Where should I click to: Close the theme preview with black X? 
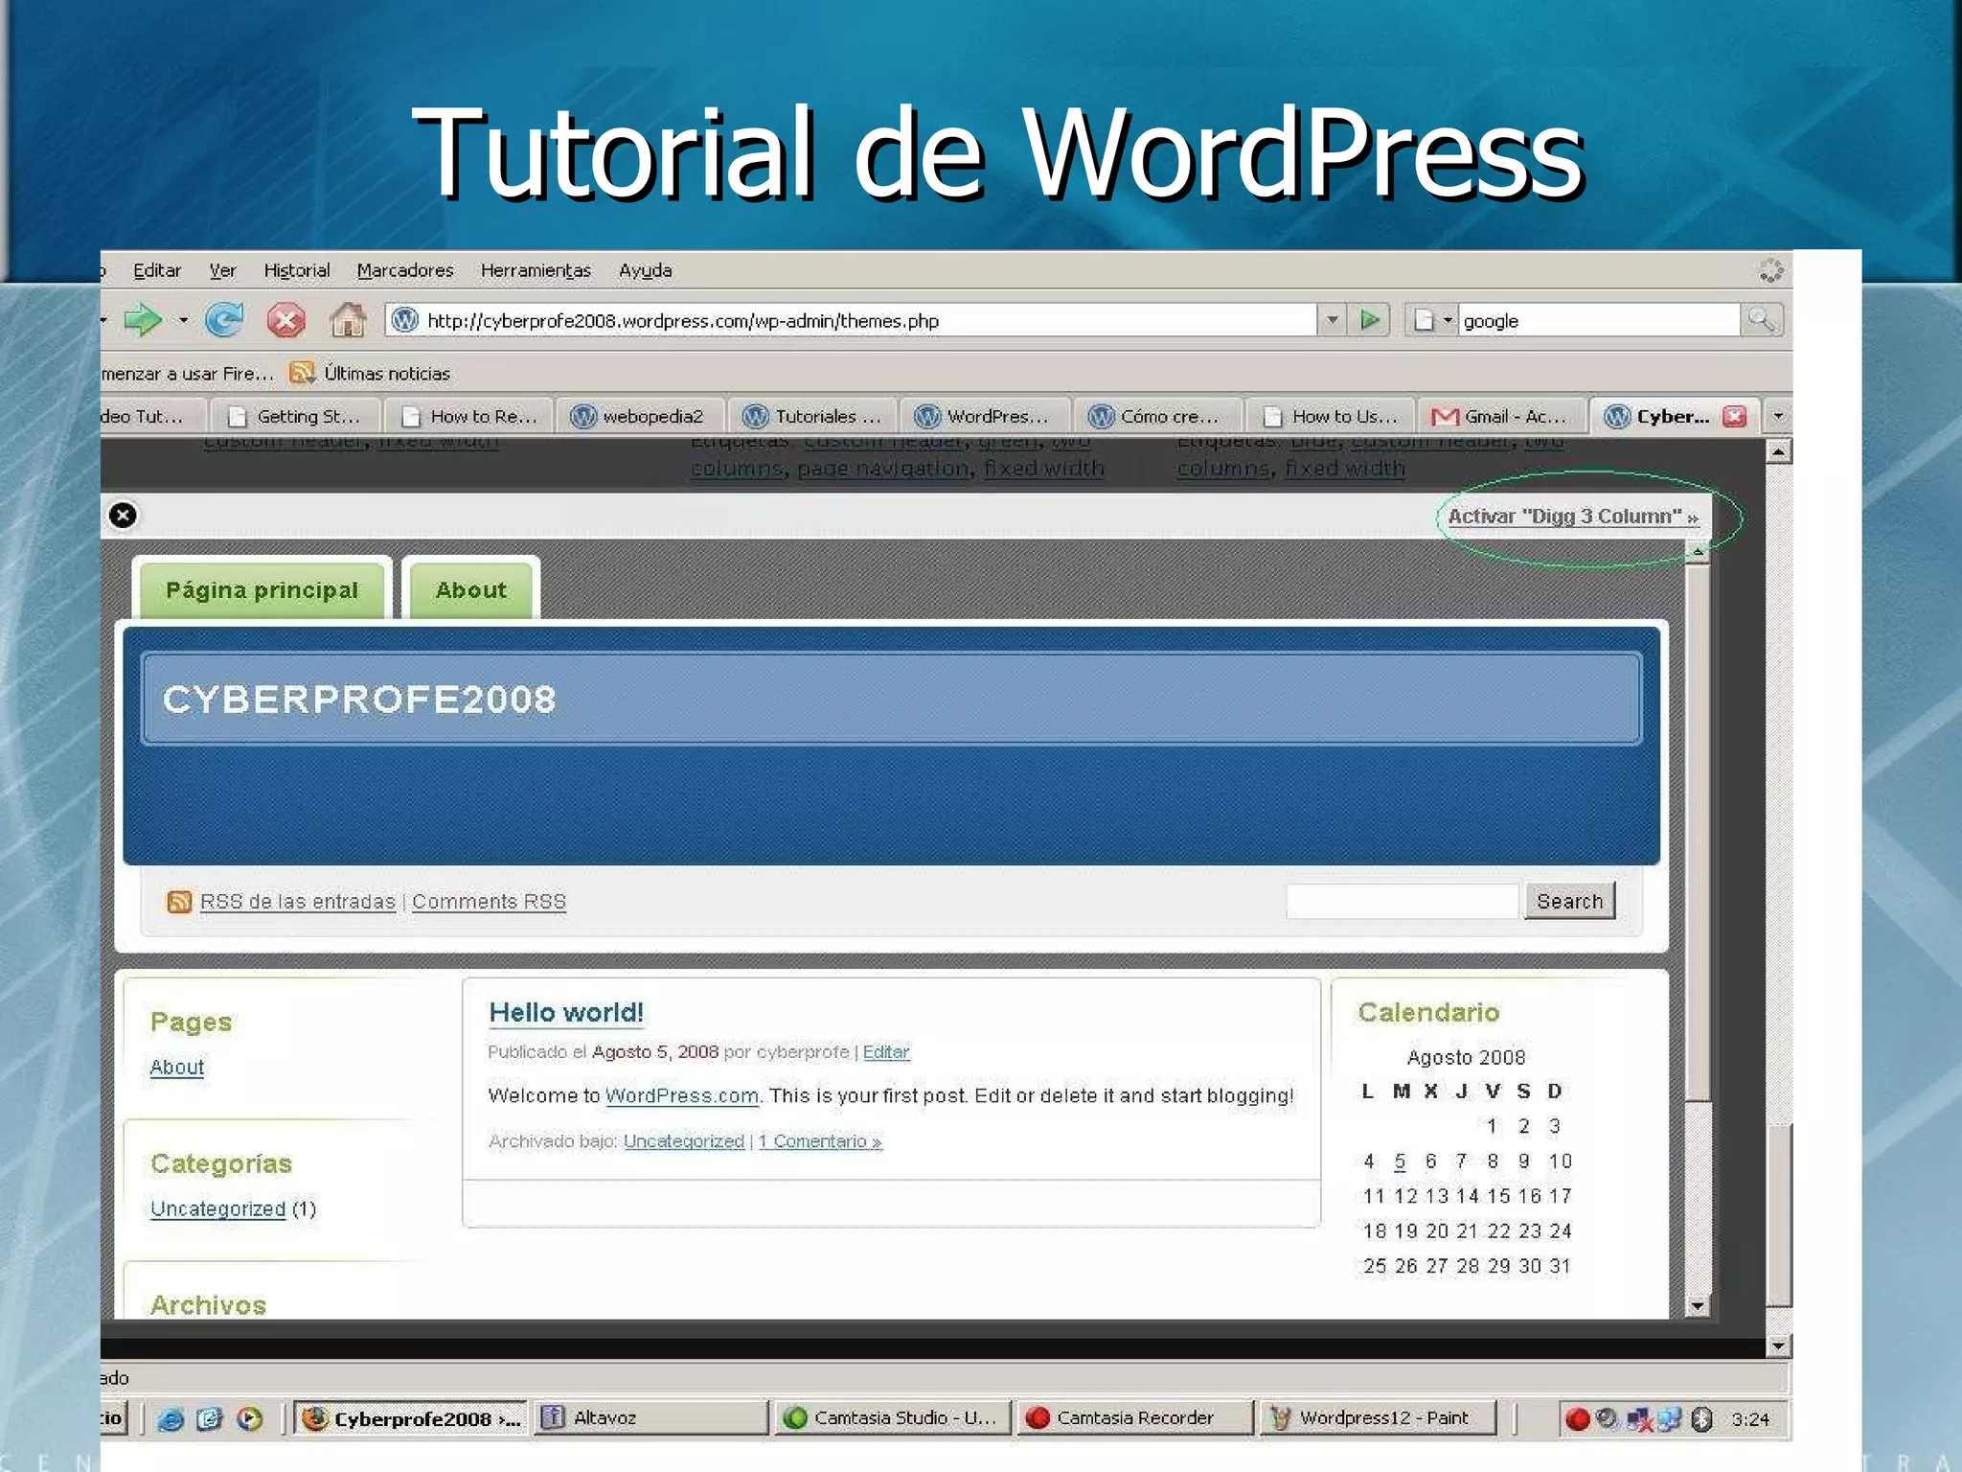pyautogui.click(x=123, y=516)
